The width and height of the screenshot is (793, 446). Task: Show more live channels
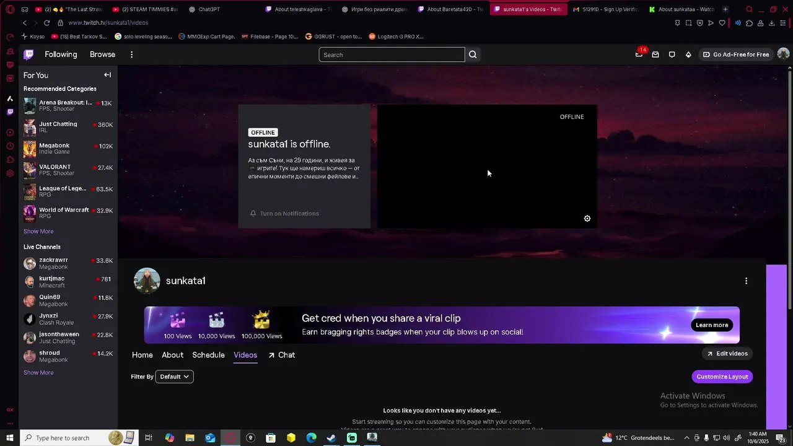pyautogui.click(x=38, y=372)
